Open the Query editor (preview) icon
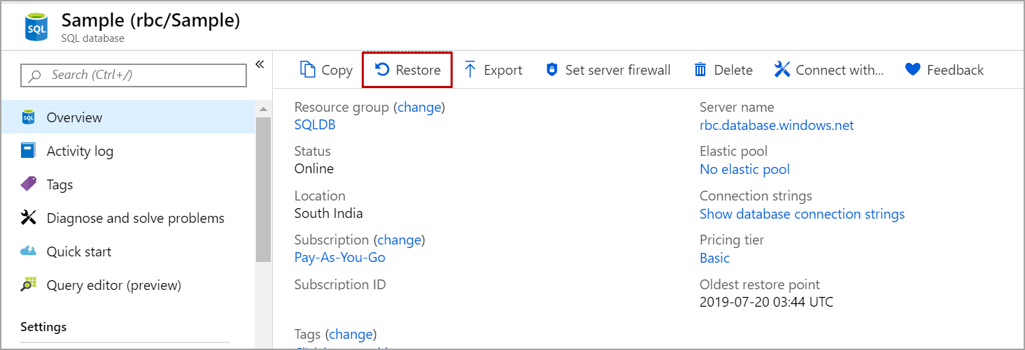Image resolution: width=1025 pixels, height=350 pixels. pyautogui.click(x=29, y=285)
